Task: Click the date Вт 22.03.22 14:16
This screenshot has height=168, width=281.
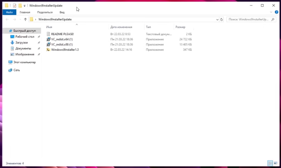Action: coord(121,49)
